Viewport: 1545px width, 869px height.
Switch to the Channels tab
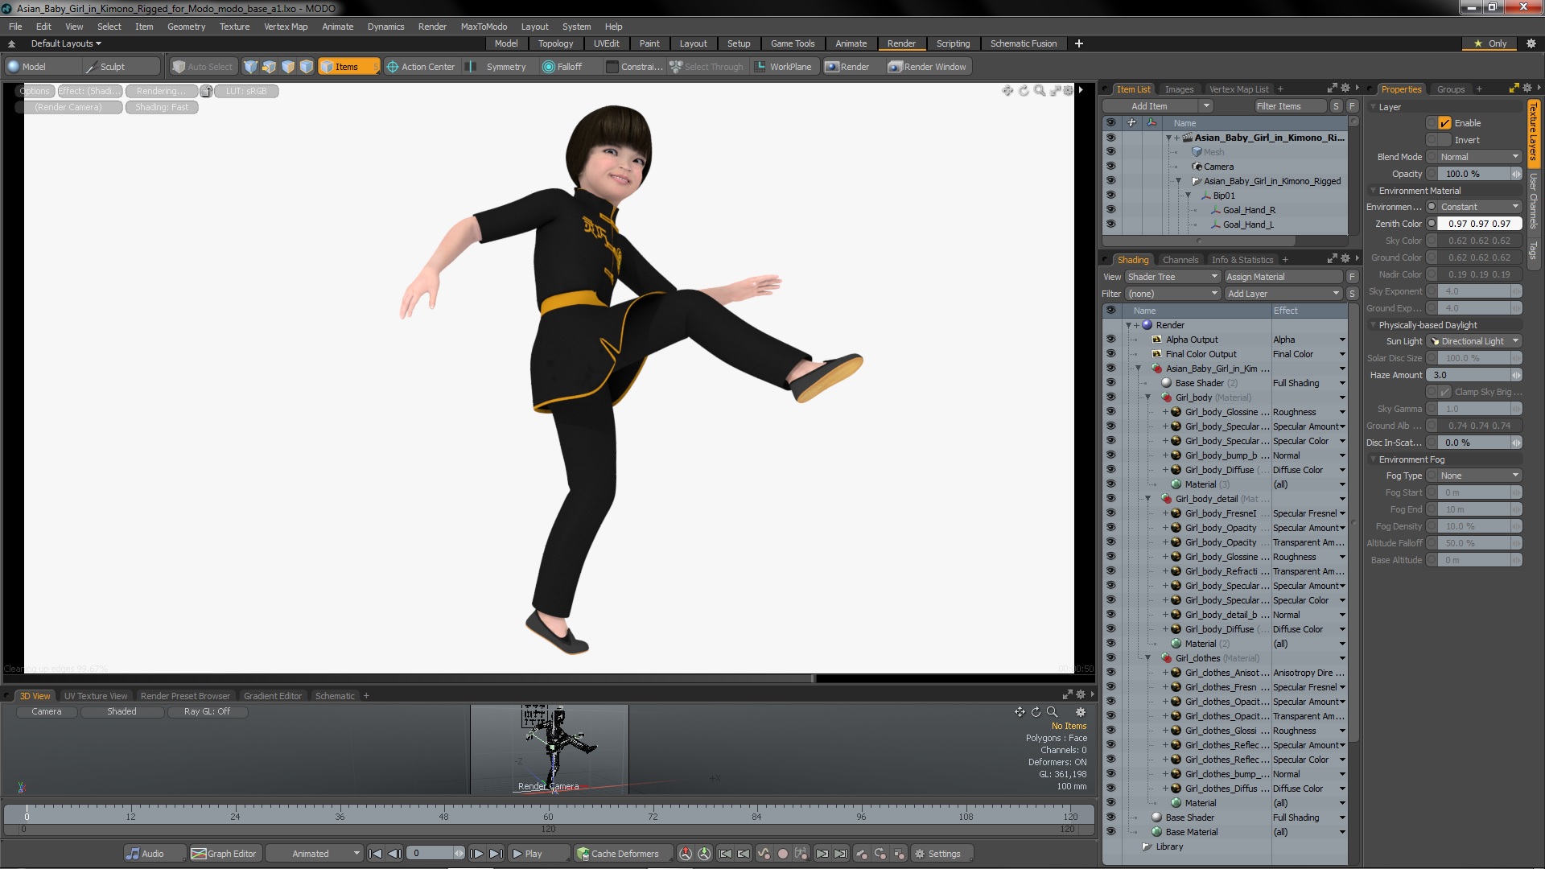(1180, 260)
